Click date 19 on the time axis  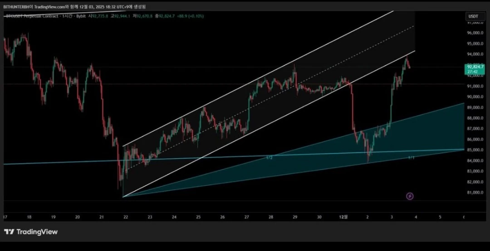point(54,217)
